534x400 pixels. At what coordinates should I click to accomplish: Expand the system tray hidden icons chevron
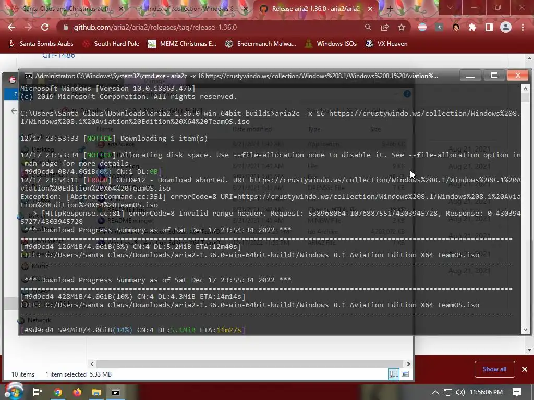435,392
